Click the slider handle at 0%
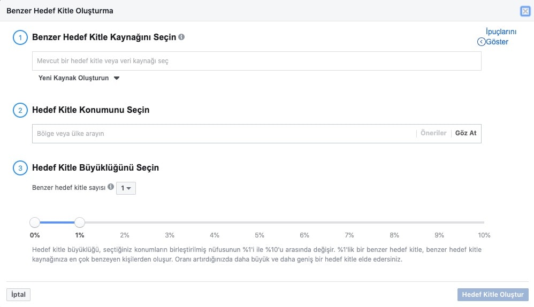Image resolution: width=534 pixels, height=307 pixels. [35, 222]
